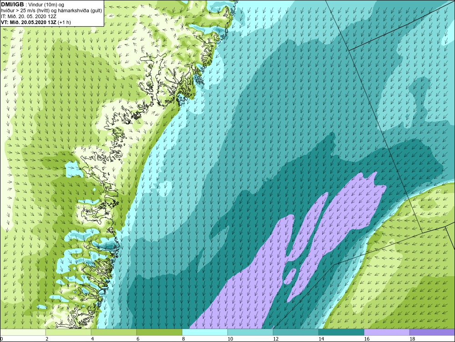The height and width of the screenshot is (342, 455).
Task: Click the 2–4 m/s light green swatch
Action: point(68,332)
